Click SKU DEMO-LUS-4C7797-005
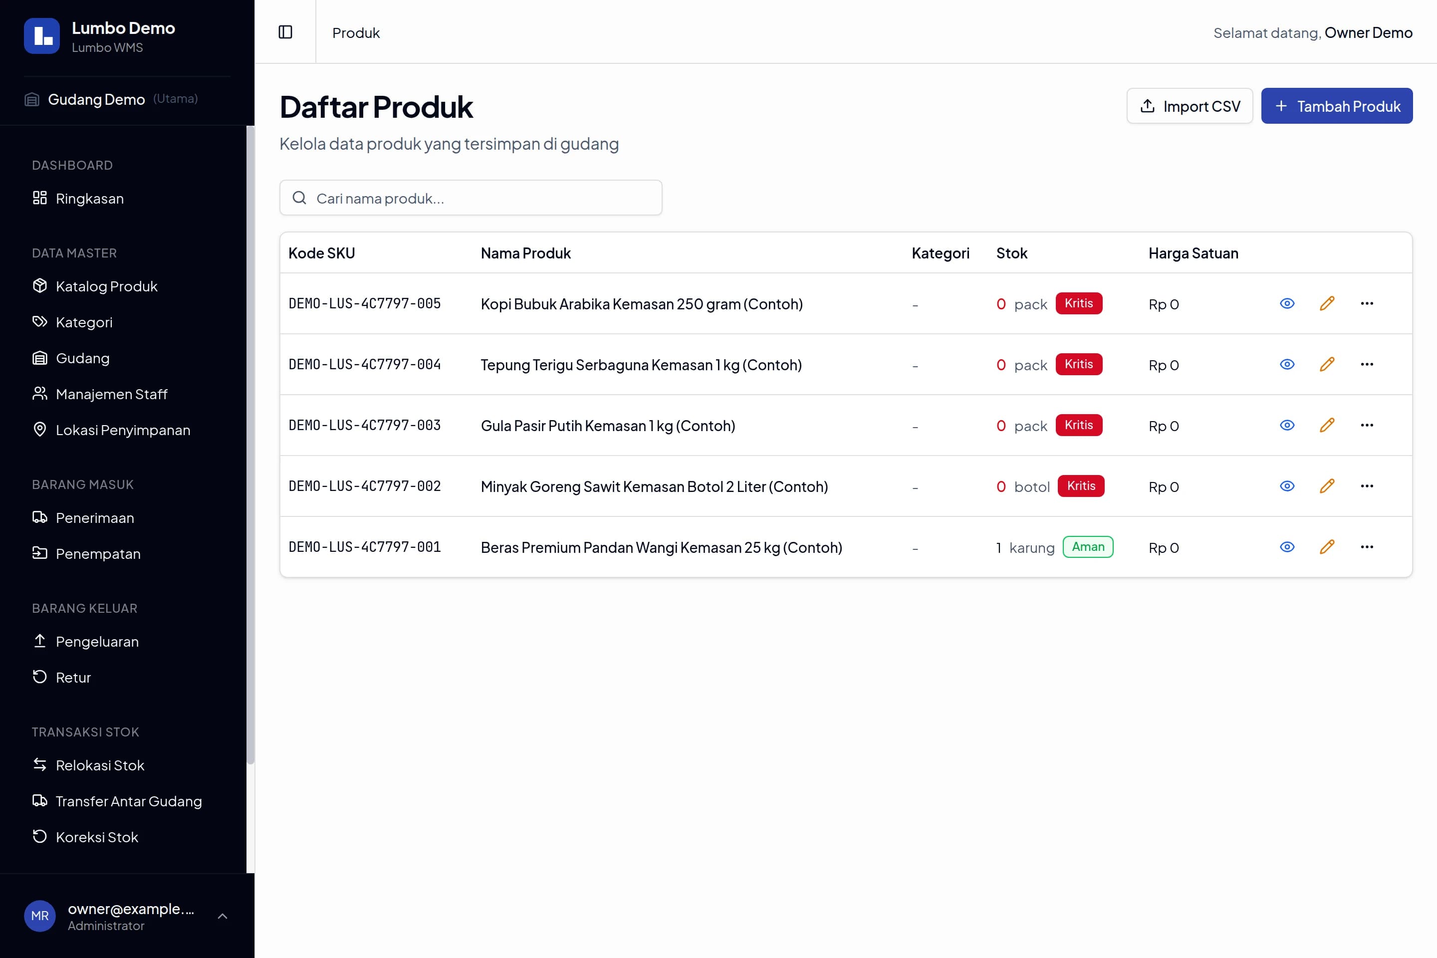Image resolution: width=1437 pixels, height=958 pixels. [x=365, y=304]
